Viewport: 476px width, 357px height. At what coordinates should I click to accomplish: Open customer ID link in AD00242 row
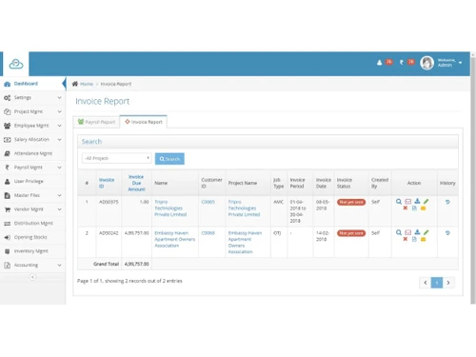click(208, 233)
